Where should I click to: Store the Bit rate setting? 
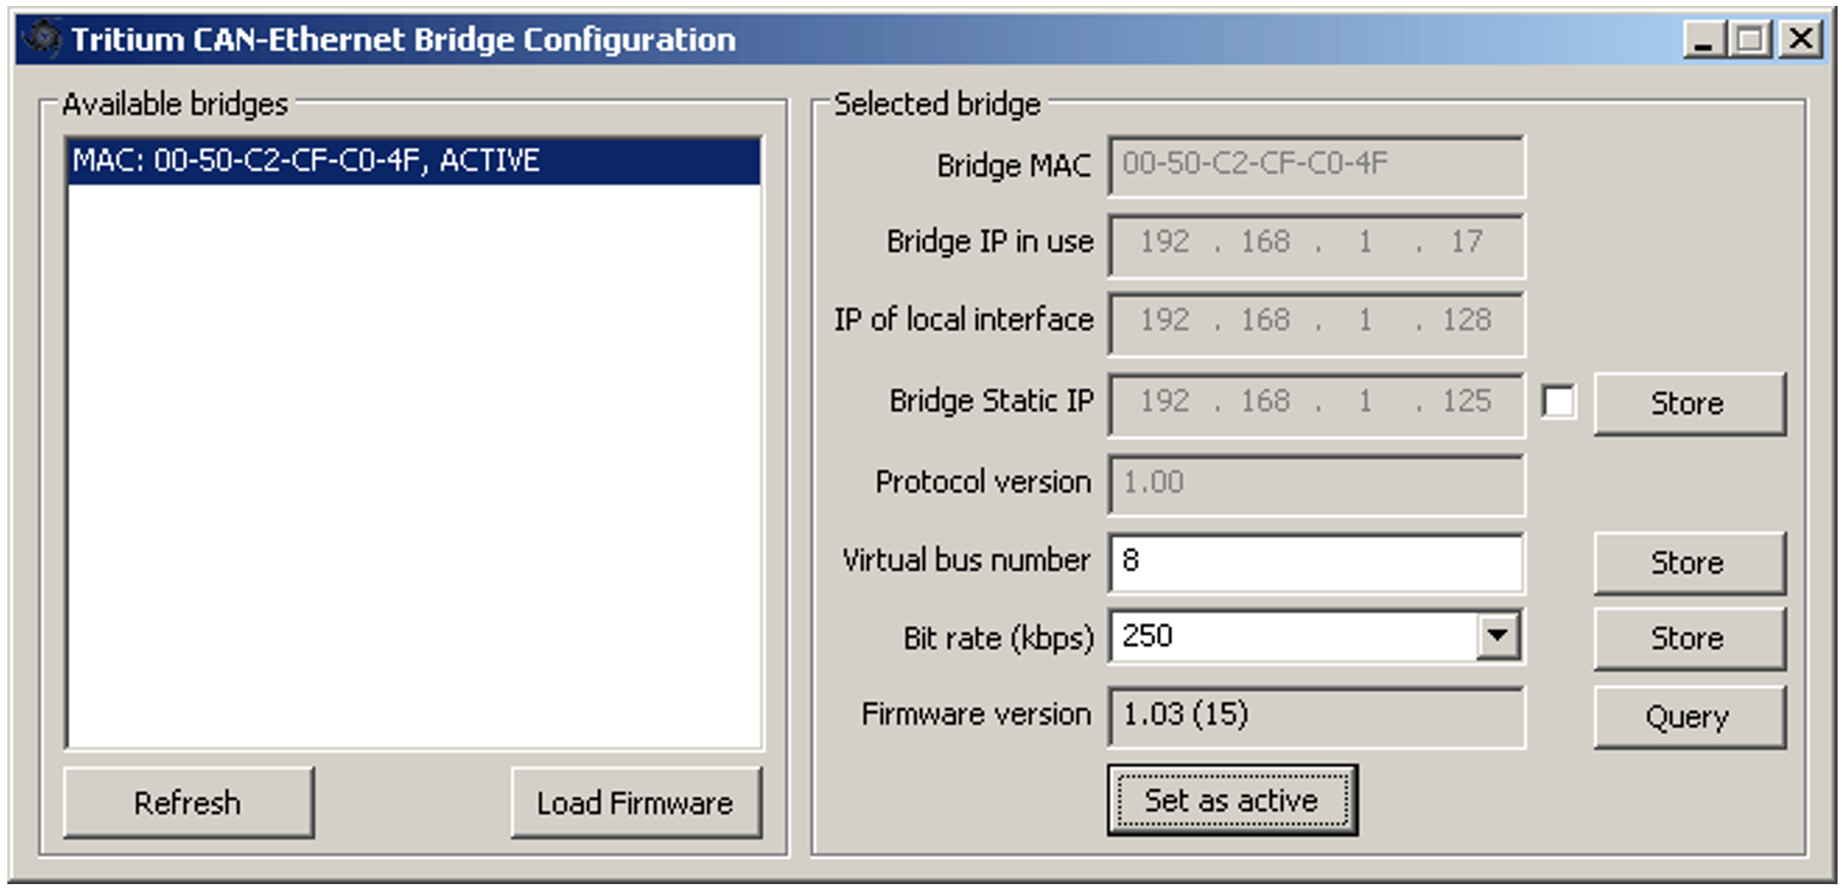point(1690,638)
